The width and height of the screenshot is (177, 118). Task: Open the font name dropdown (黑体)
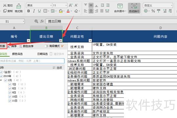tap(51, 5)
